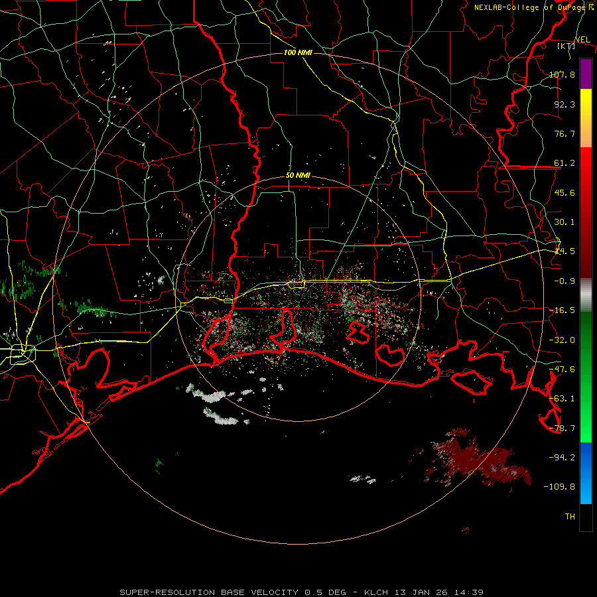Click the yellow-orange segment of velocity color bar
The height and width of the screenshot is (597, 597).
click(586, 118)
